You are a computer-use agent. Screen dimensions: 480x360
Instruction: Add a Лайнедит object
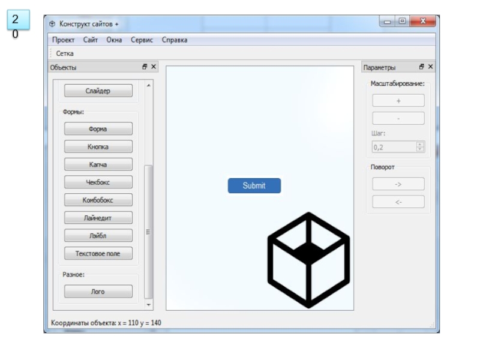[x=98, y=218]
